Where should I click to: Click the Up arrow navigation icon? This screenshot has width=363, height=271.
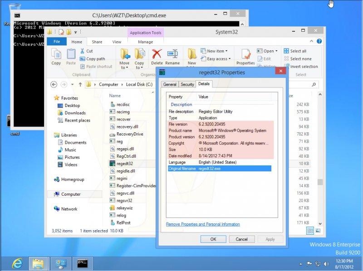pos(80,84)
